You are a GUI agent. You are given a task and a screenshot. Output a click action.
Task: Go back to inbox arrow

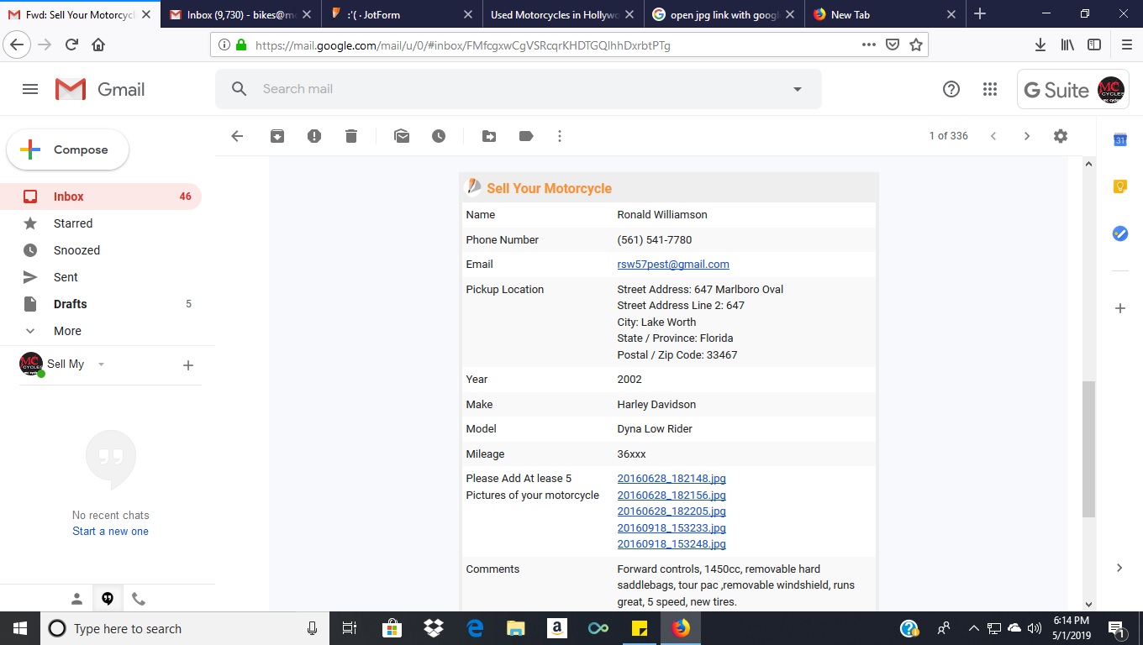click(x=237, y=136)
